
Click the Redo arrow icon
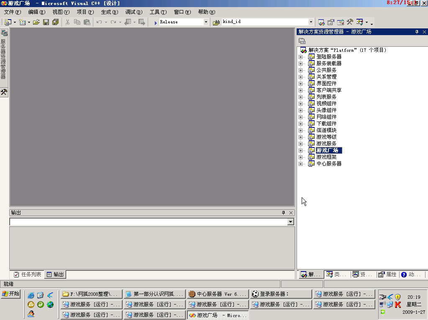click(113, 22)
